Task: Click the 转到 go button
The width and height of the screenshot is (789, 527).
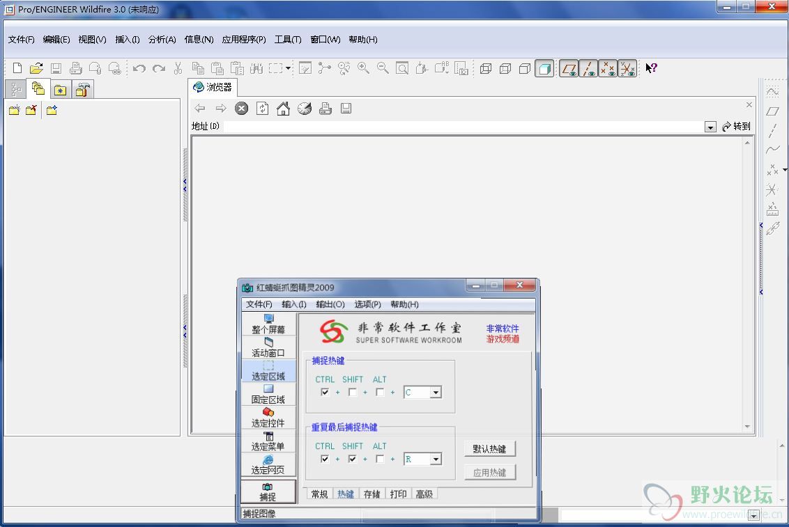Action: (x=736, y=126)
